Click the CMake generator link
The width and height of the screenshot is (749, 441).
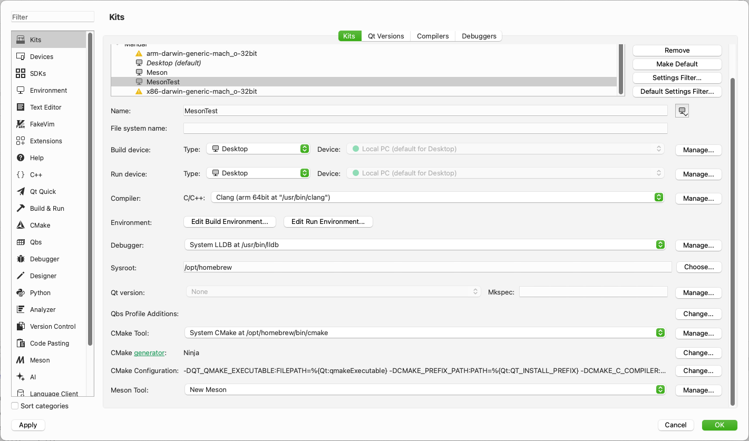point(149,353)
